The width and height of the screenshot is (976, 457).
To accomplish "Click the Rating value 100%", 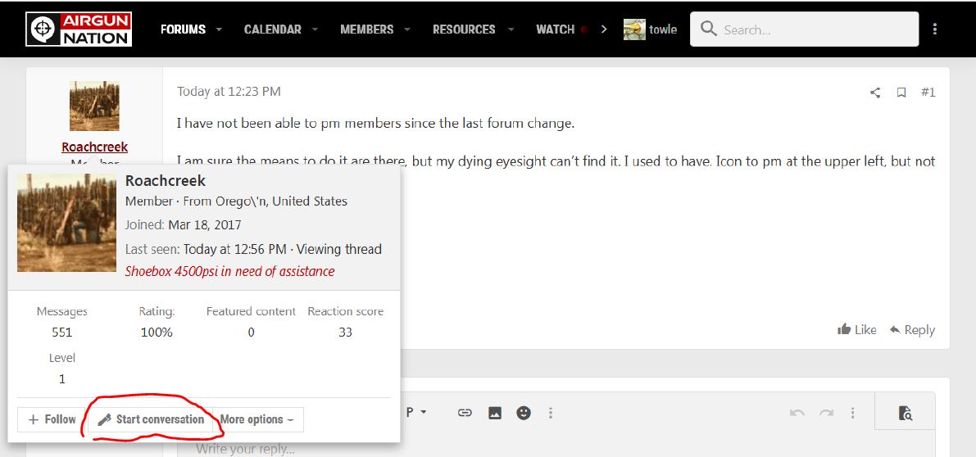I will point(157,332).
